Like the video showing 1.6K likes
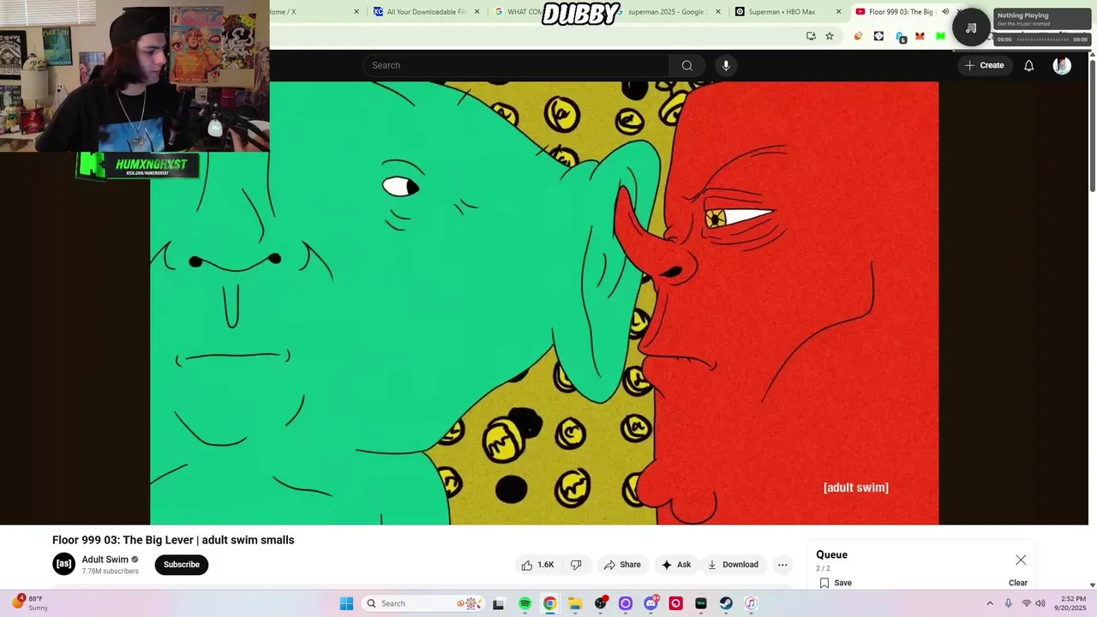 (x=537, y=565)
